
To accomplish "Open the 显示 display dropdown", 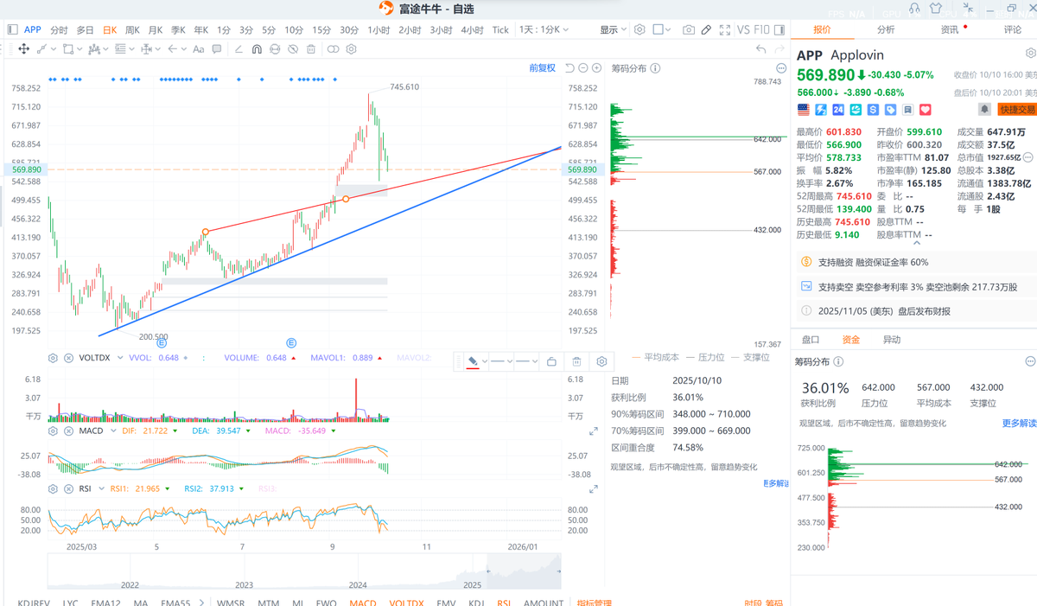I will 614,29.
